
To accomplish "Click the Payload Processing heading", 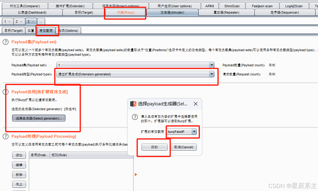I will [x=44, y=136].
